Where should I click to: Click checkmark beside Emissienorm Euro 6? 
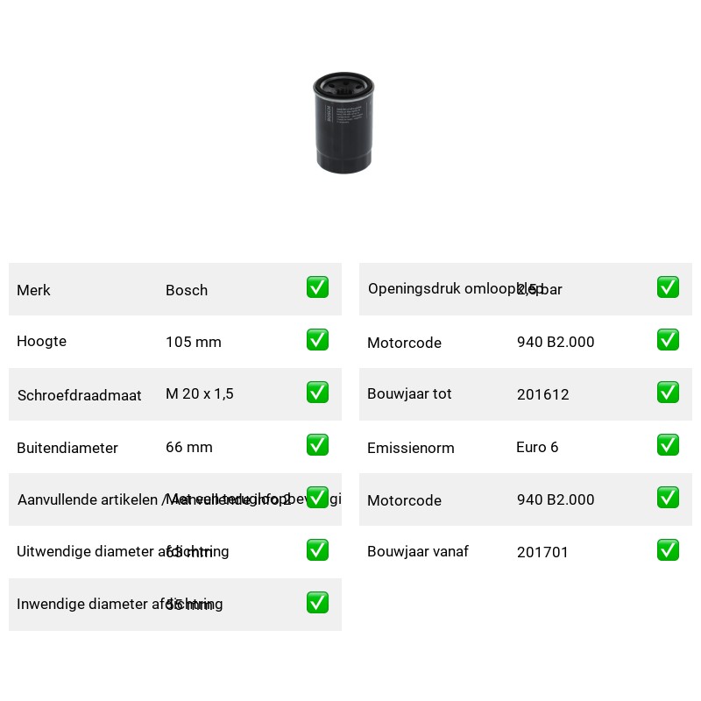click(668, 445)
